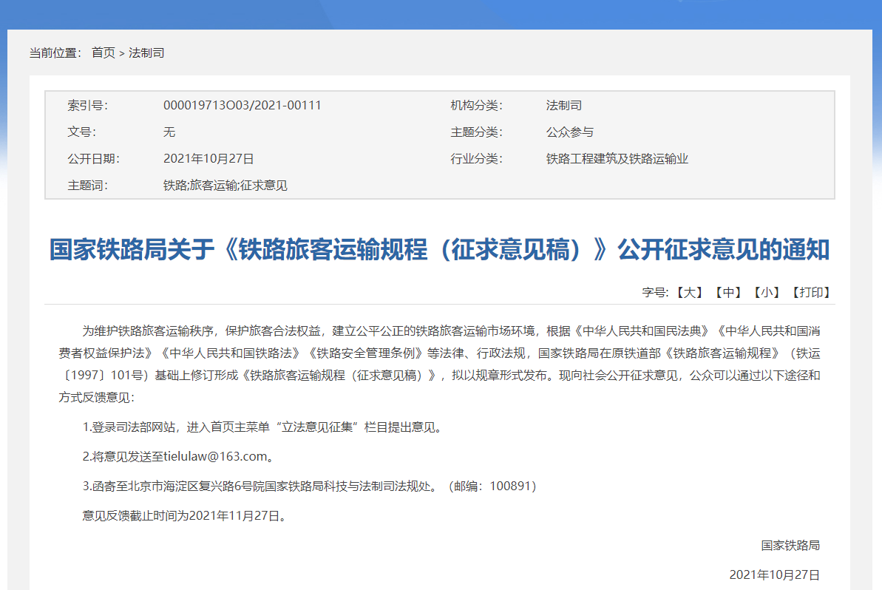Click the tielulaw@163.com email address
The height and width of the screenshot is (590, 882).
214,457
